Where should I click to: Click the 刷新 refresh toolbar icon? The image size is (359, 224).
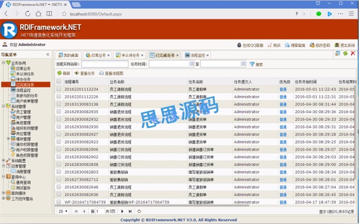(x=59, y=73)
